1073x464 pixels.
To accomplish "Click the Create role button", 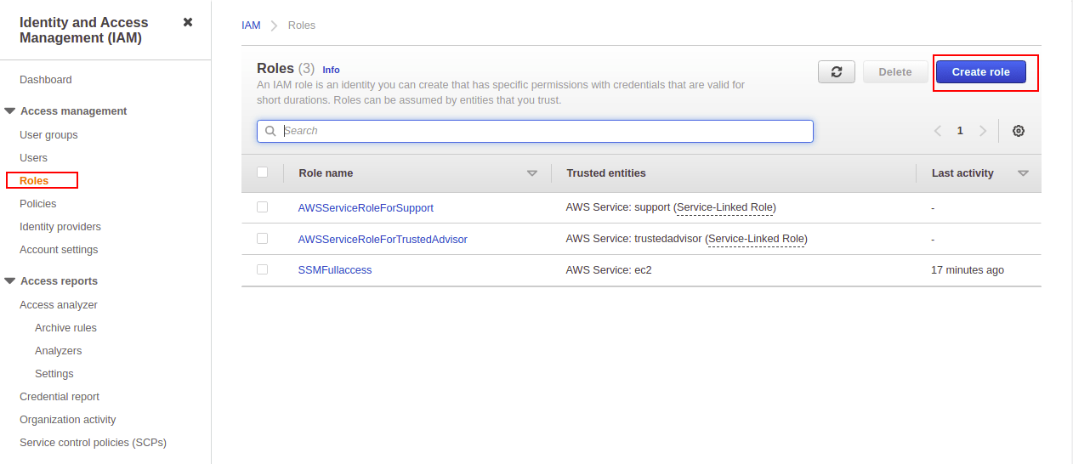I will 981,72.
